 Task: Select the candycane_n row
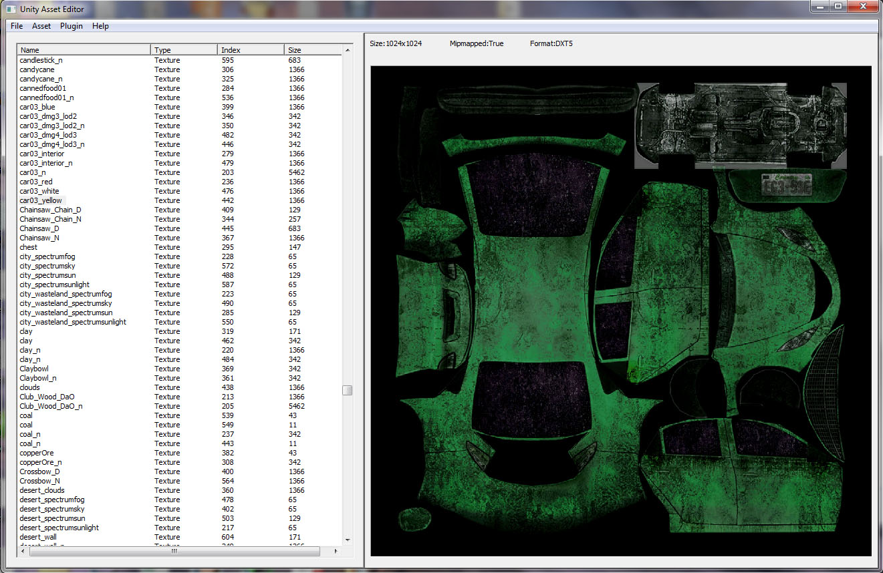pos(179,79)
